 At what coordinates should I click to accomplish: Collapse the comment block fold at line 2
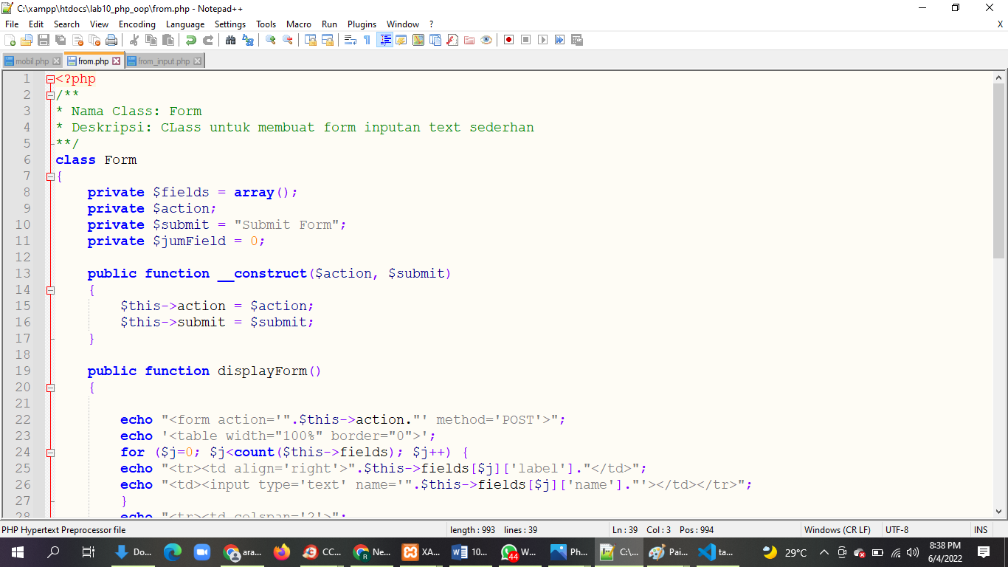click(49, 95)
